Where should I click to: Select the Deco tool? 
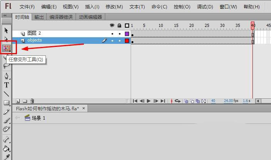click(7, 129)
